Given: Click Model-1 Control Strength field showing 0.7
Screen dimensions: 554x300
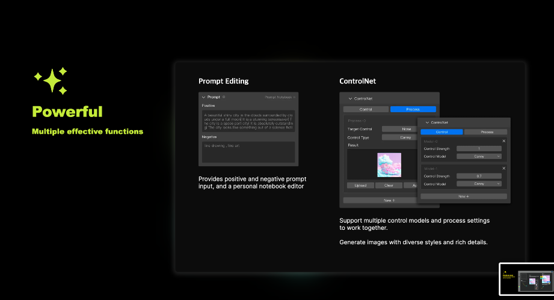Looking at the screenshot, I should point(479,176).
